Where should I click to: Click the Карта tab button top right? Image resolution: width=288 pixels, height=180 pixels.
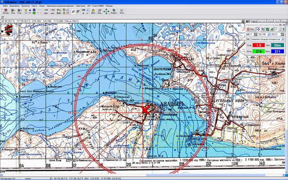(254, 21)
